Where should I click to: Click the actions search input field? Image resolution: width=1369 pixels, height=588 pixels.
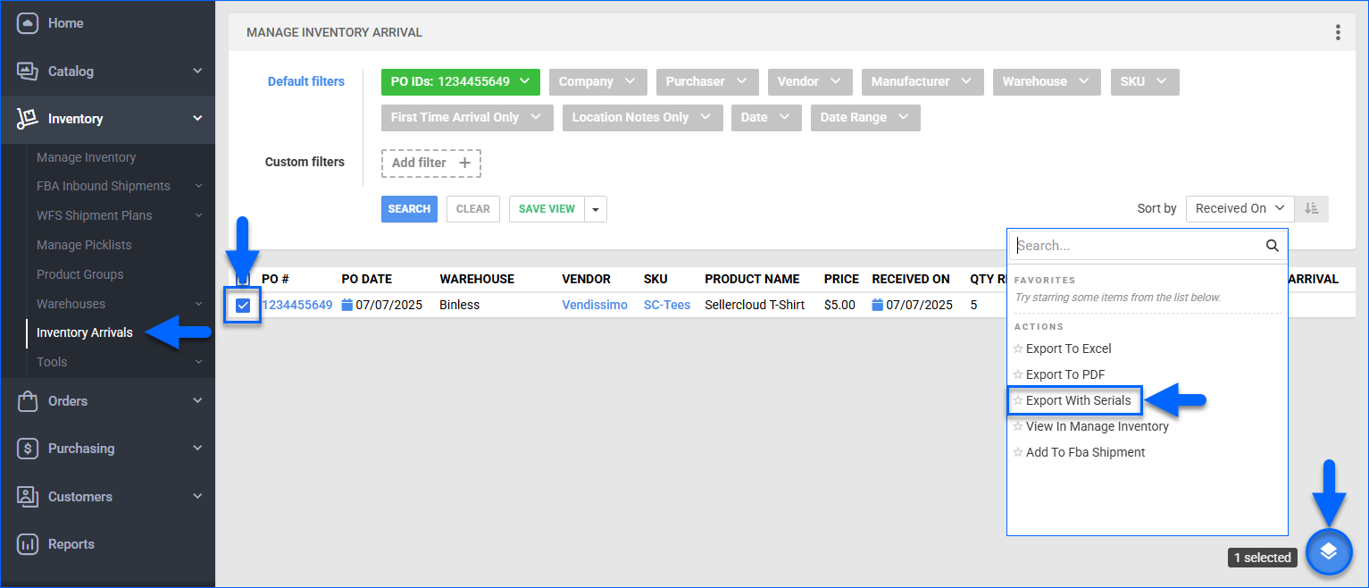click(1139, 246)
